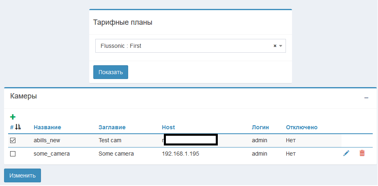Open the Flussonic : First combo box
This screenshot has height=186, width=378.
coord(183,46)
